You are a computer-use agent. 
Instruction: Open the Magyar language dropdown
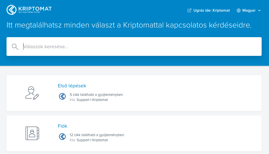(249, 10)
